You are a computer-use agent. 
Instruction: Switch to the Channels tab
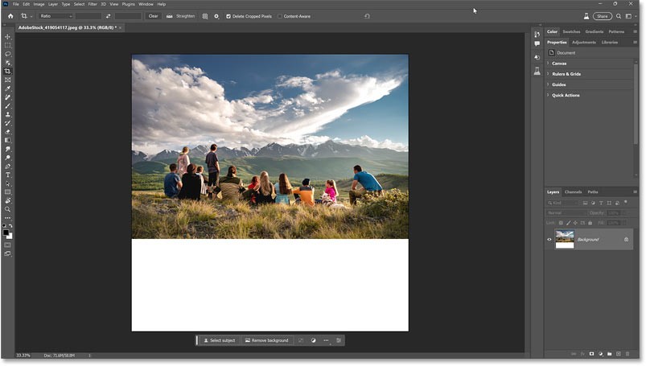[573, 191]
